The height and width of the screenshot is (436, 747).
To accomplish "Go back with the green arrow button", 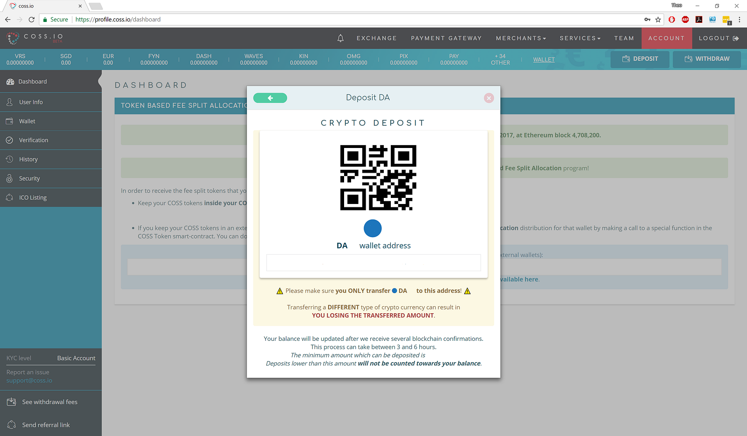I will click(270, 98).
